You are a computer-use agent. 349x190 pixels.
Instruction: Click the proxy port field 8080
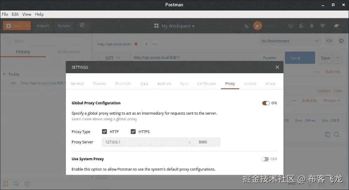(205, 142)
